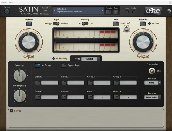The width and height of the screenshot is (172, 131).
Task: Click the Group 2 name field
Action: (76, 83)
